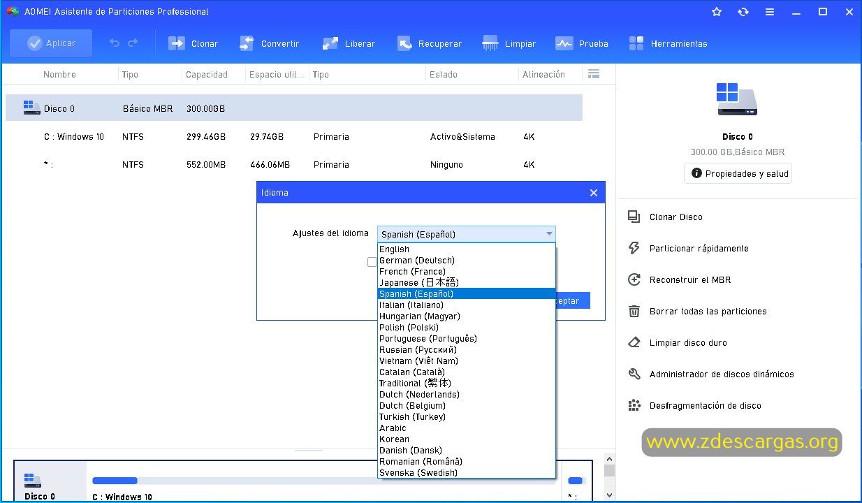Choose Italian (Italiano) in language list
The width and height of the screenshot is (862, 503).
467,305
